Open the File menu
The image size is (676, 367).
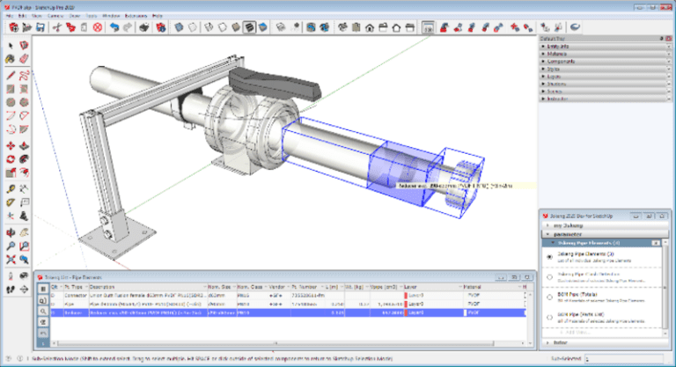coord(10,16)
